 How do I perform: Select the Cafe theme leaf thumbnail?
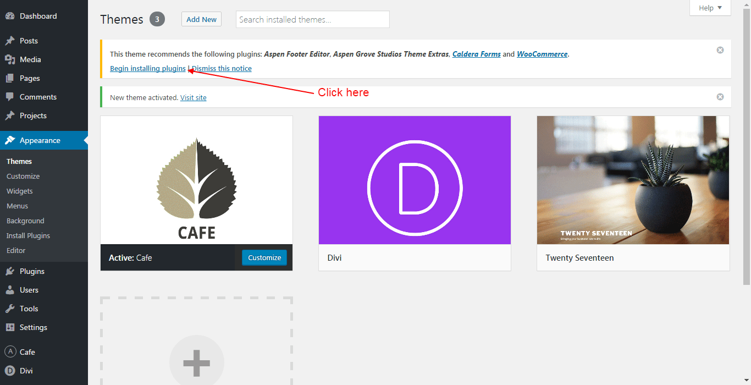(197, 180)
